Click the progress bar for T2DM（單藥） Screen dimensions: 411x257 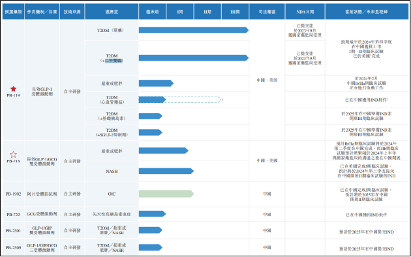click(194, 30)
